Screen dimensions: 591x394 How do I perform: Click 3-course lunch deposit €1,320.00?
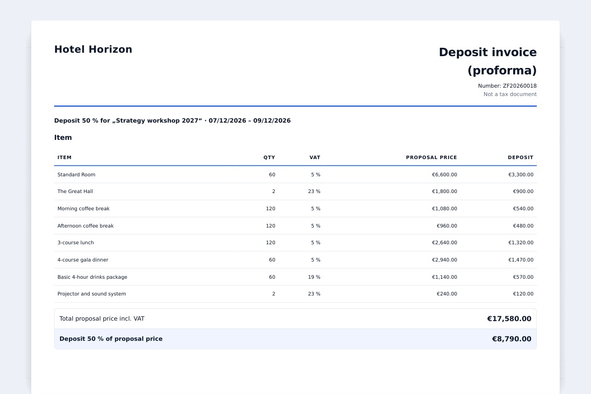(x=521, y=242)
